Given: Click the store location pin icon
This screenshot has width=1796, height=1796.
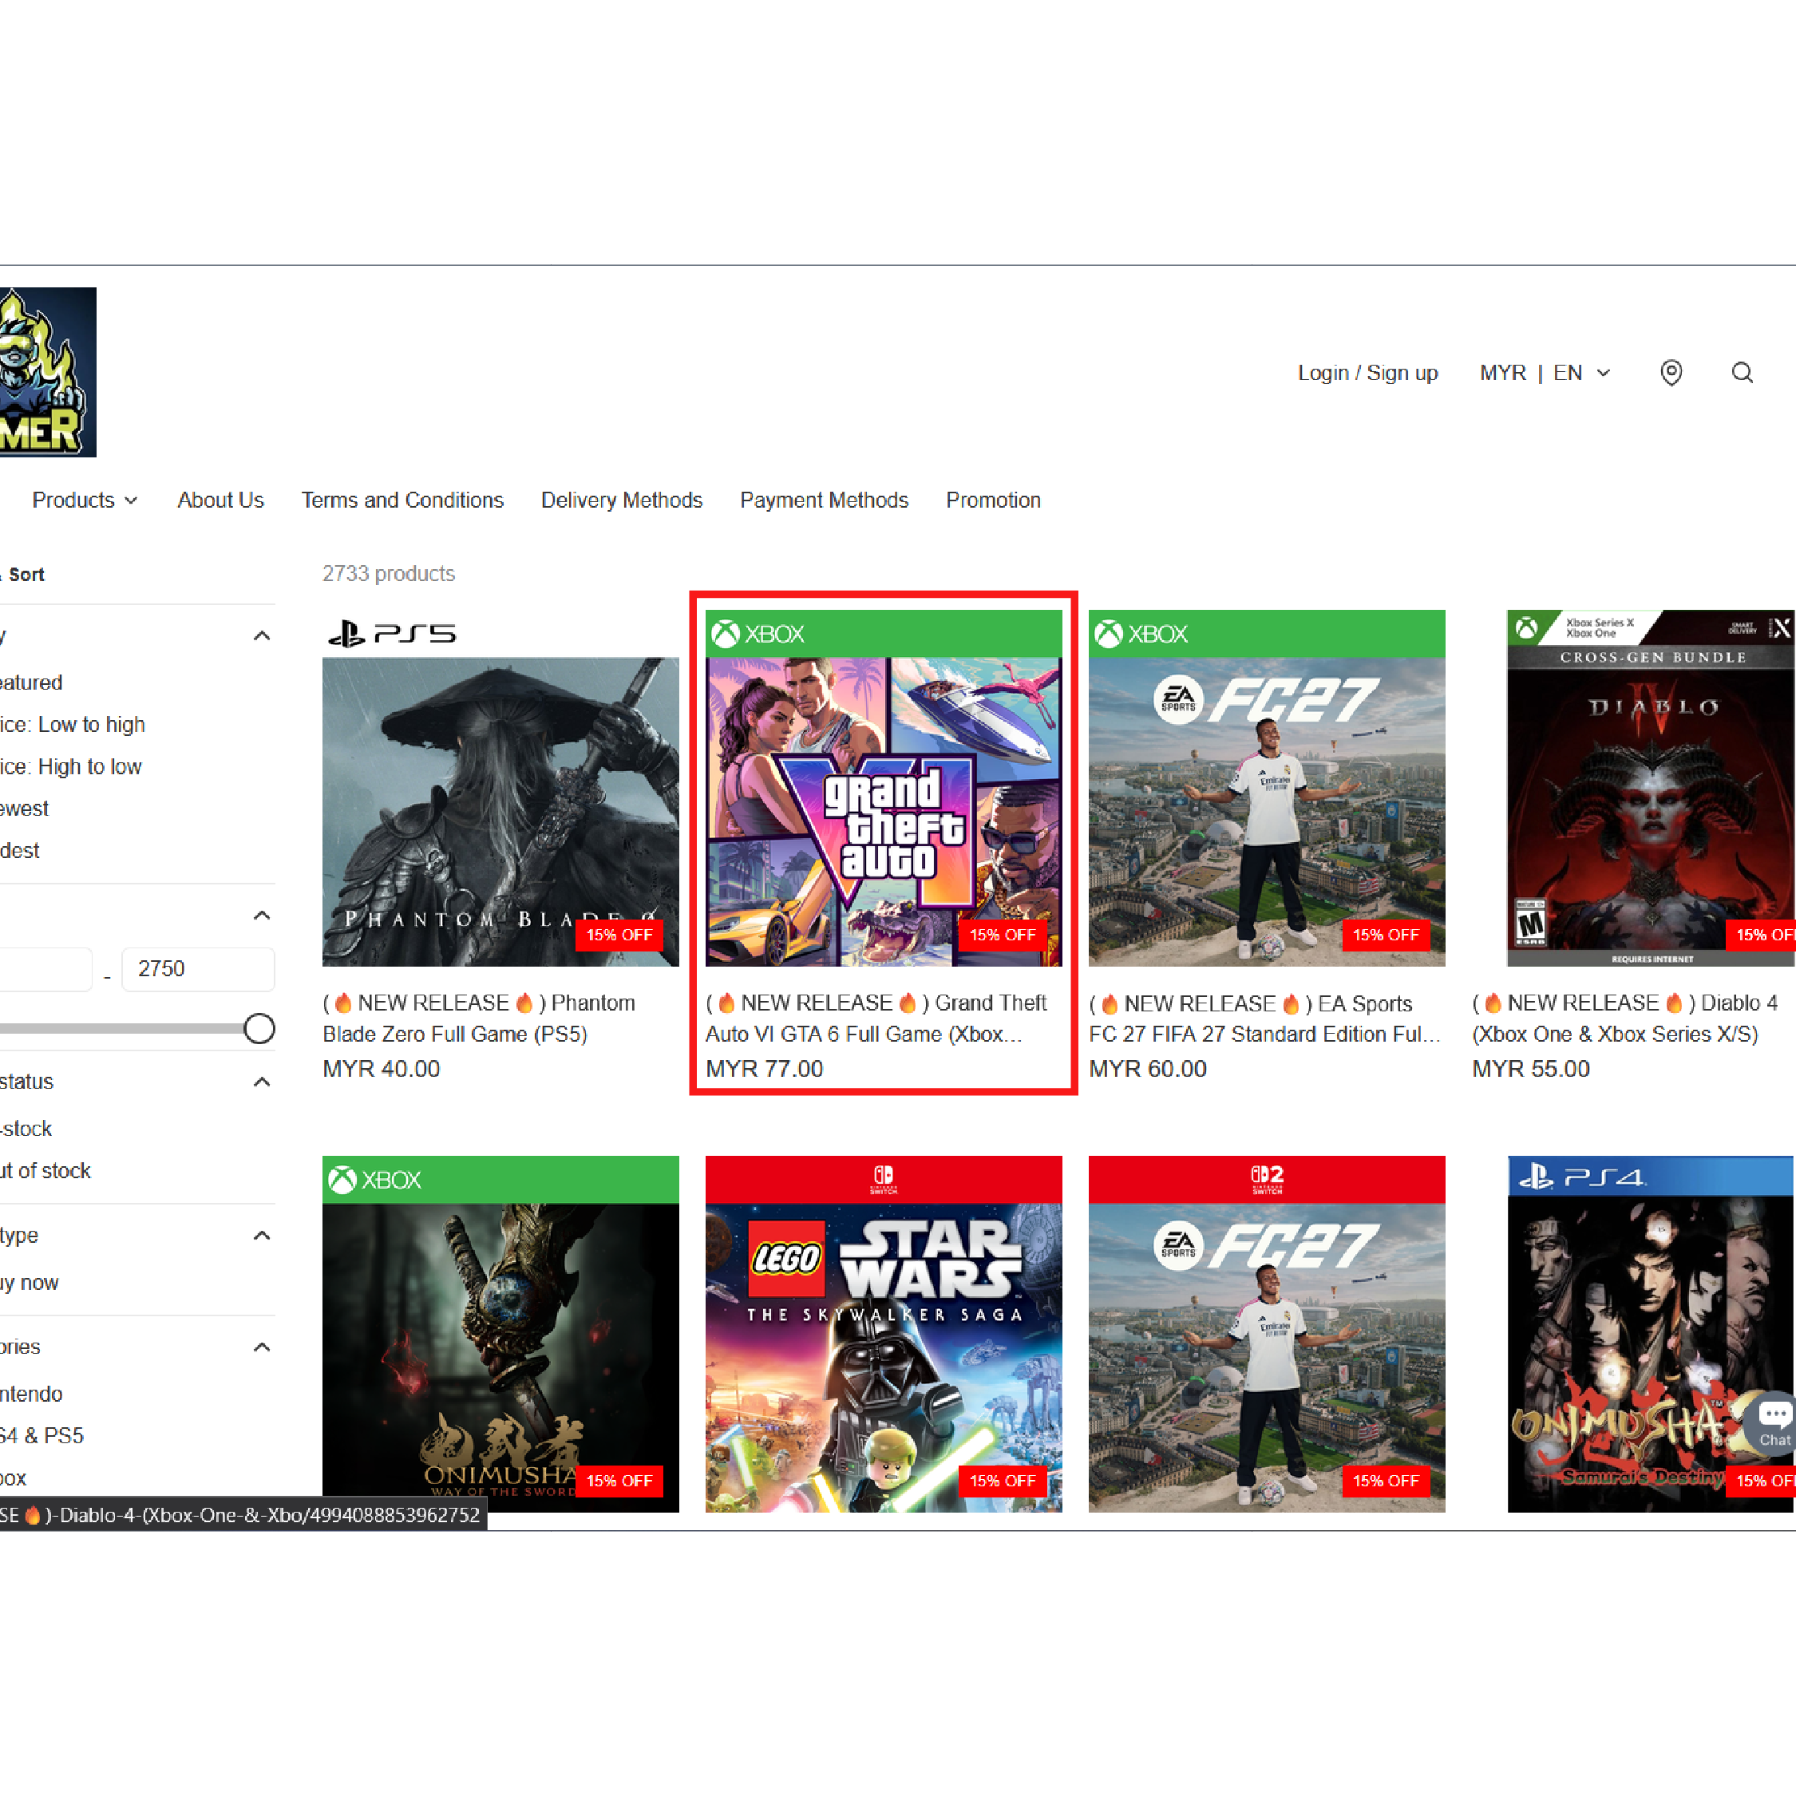Looking at the screenshot, I should [1671, 373].
